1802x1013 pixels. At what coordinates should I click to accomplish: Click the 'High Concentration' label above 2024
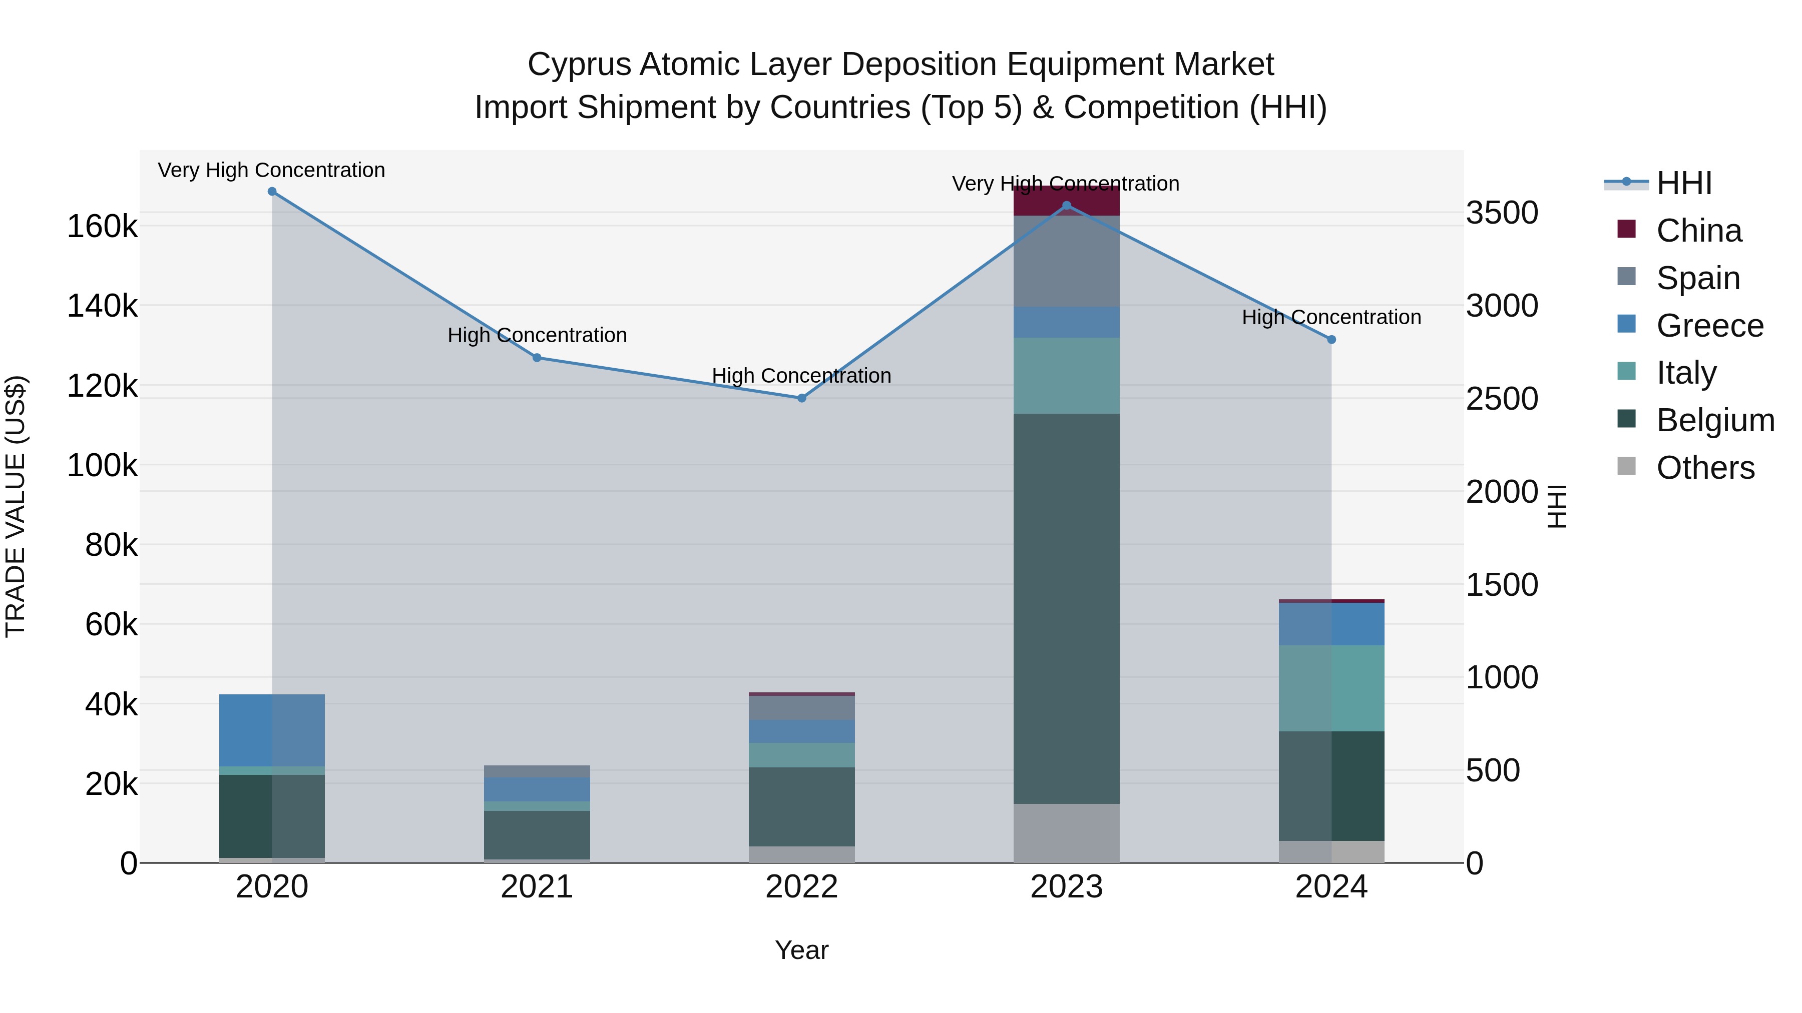click(x=1332, y=317)
